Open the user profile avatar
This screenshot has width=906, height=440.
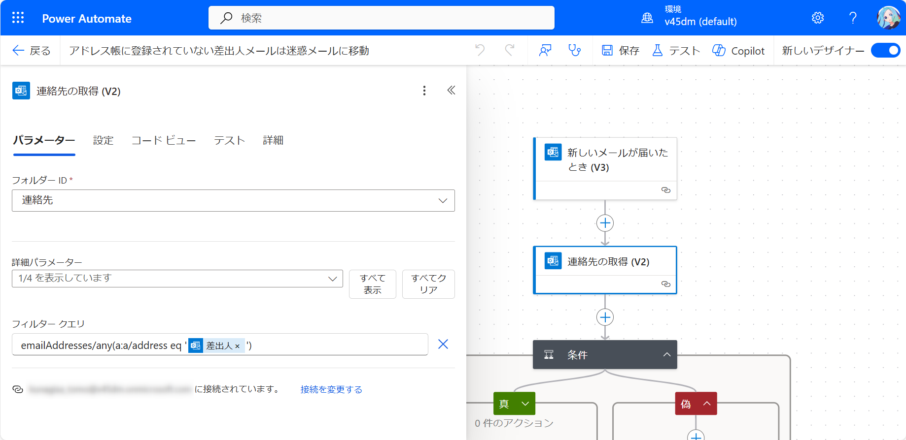tap(888, 18)
